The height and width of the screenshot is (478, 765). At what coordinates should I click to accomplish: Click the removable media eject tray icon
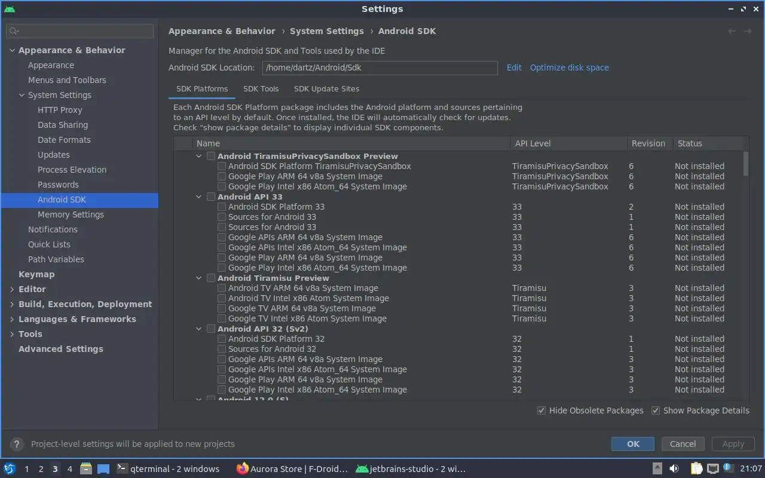(x=657, y=468)
